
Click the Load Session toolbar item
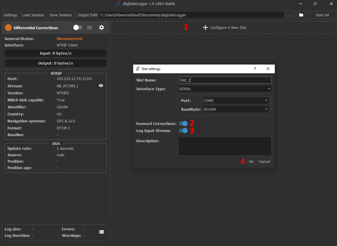pyautogui.click(x=33, y=15)
